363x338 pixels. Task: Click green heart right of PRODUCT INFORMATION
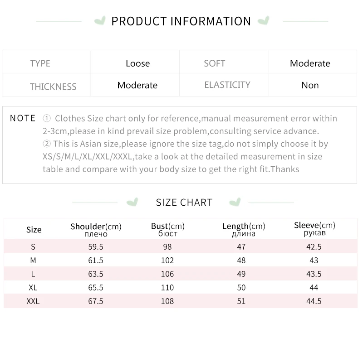click(x=264, y=20)
